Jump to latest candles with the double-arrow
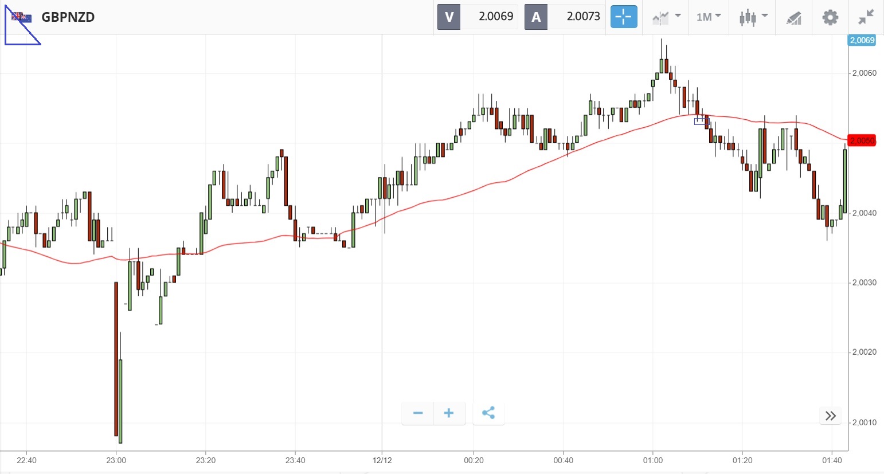This screenshot has width=884, height=474. pyautogui.click(x=830, y=416)
